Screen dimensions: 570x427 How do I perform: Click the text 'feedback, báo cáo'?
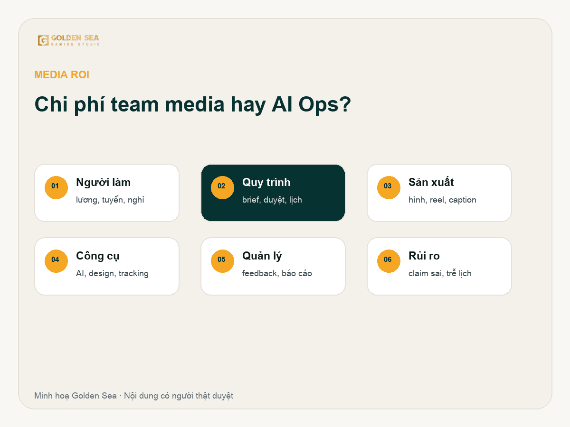point(277,273)
